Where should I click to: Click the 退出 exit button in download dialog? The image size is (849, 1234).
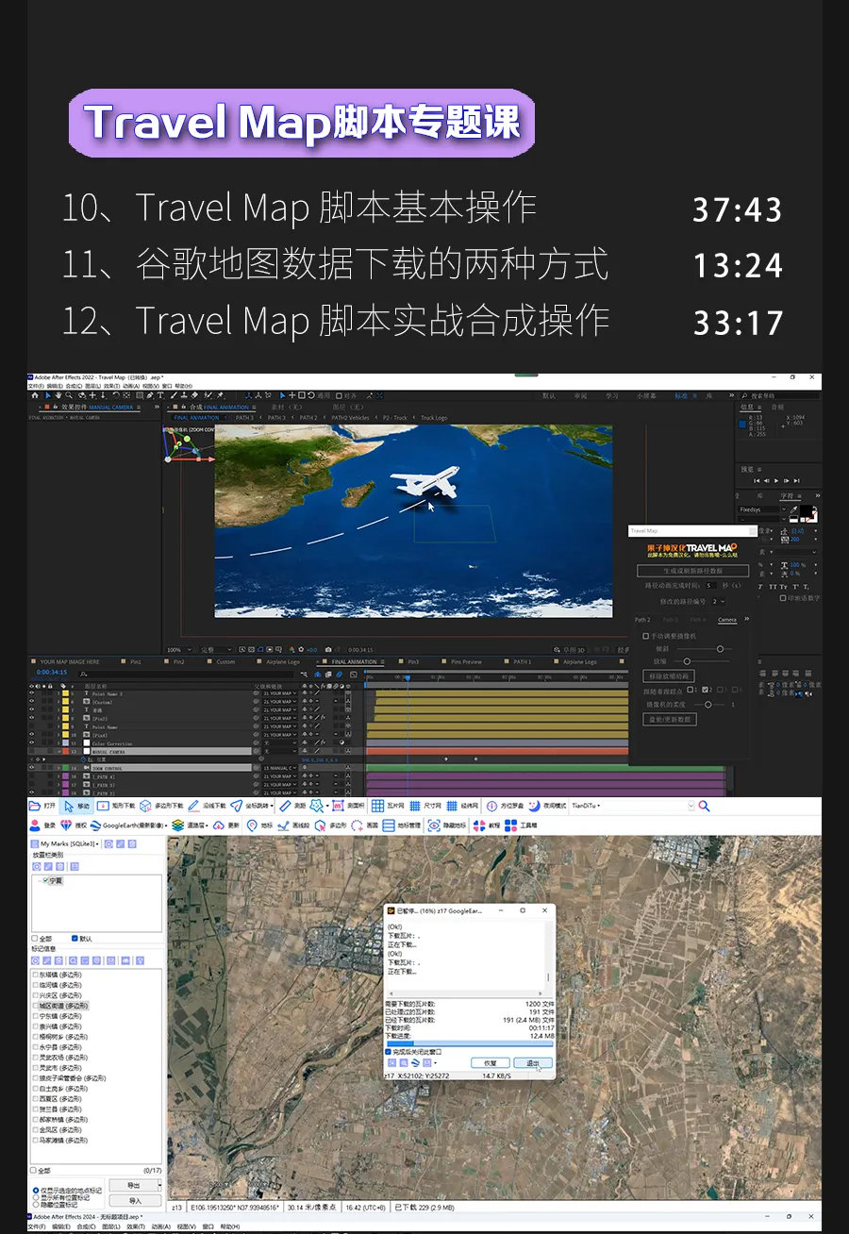[x=533, y=1062]
